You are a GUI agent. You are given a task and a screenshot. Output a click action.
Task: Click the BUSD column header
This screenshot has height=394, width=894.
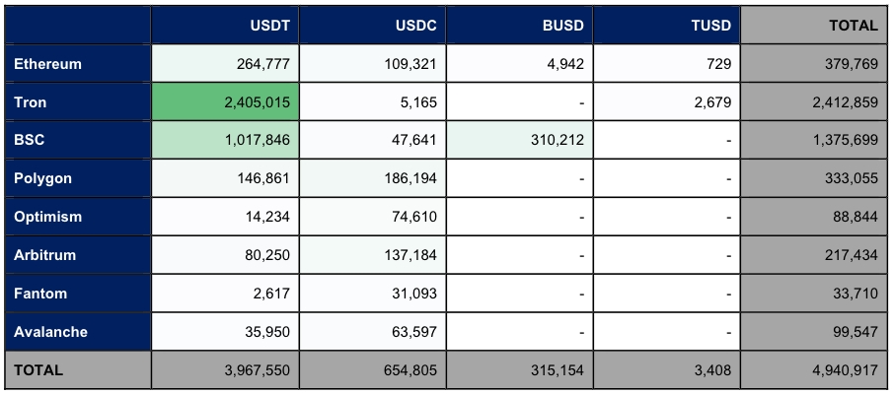pos(519,25)
